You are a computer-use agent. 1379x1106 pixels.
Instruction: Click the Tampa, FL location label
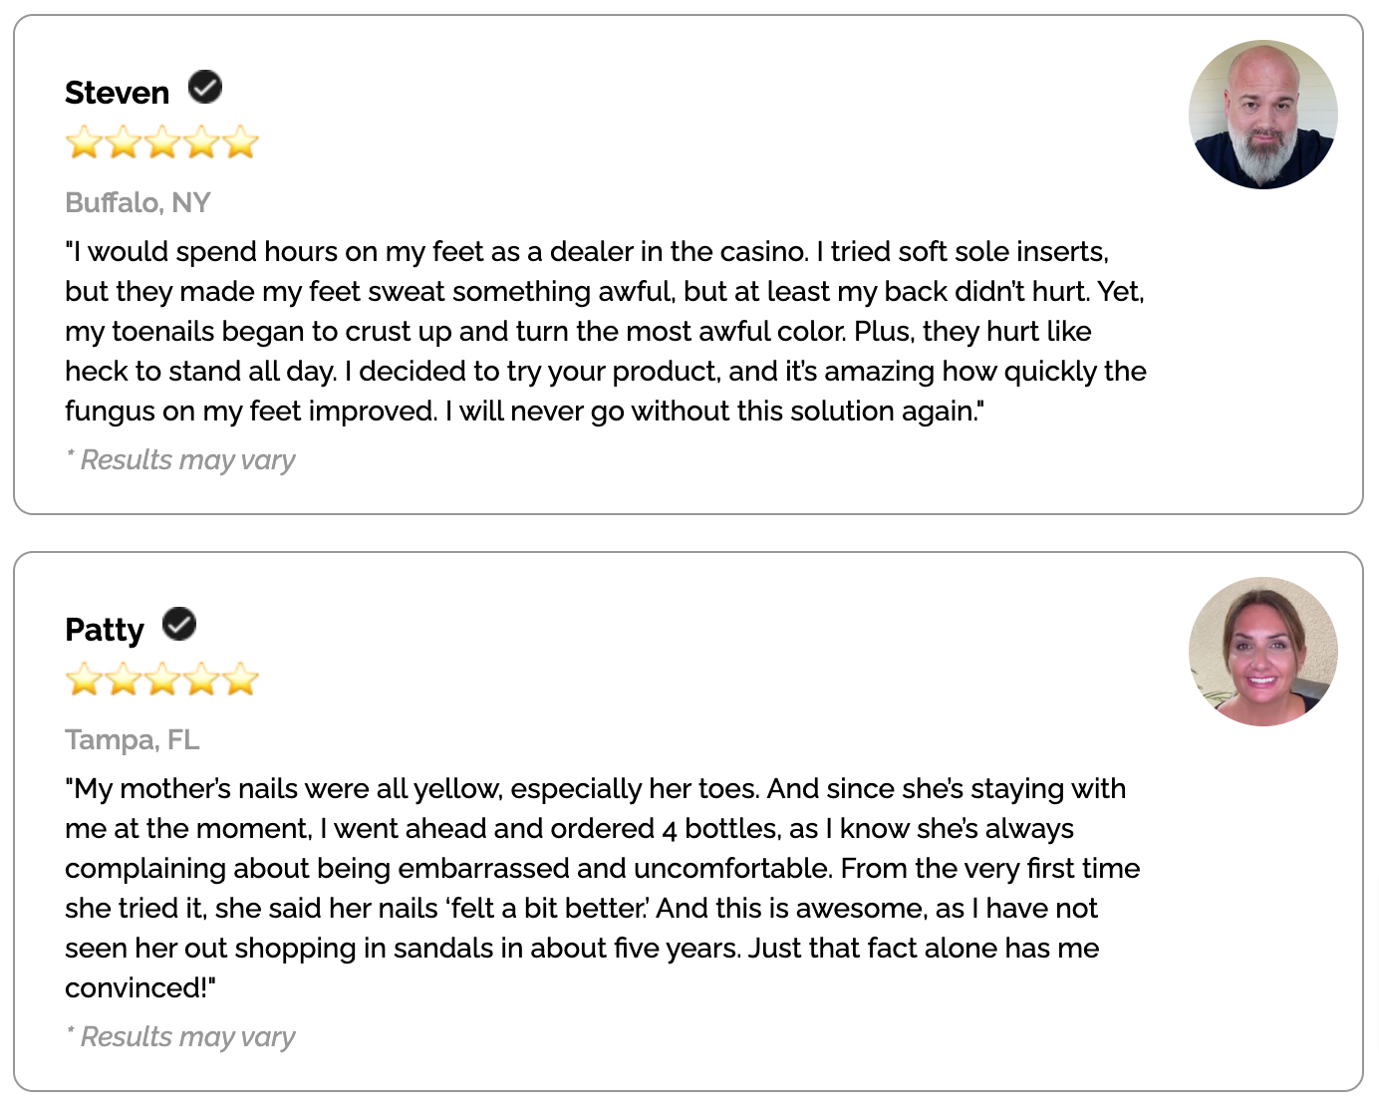pos(133,739)
